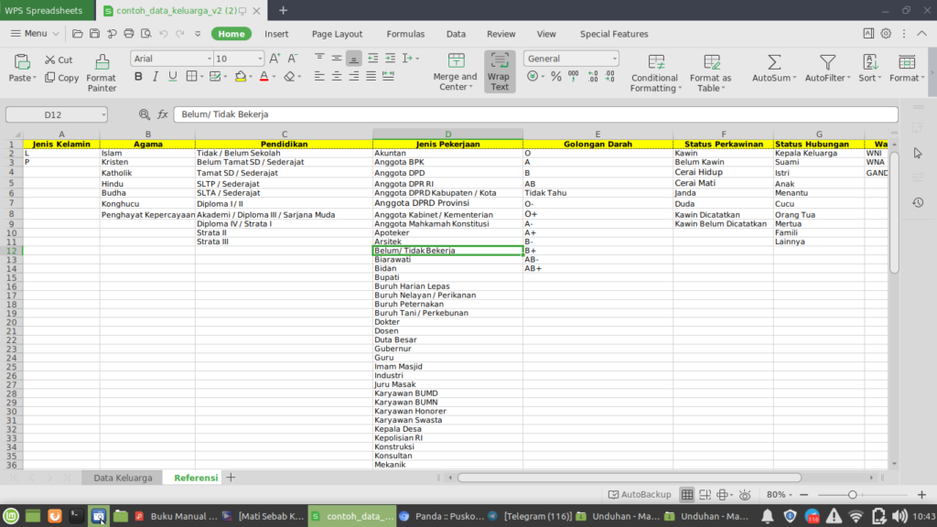Viewport: 937px width, 527px height.
Task: Copy the selected cell
Action: [61, 78]
